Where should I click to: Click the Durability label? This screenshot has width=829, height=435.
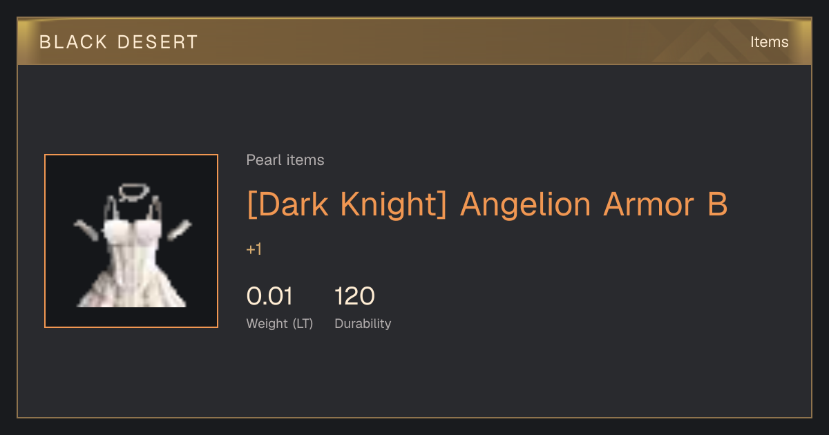point(363,323)
